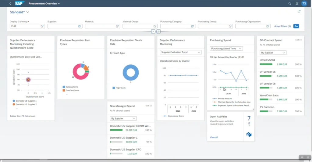Open By Supplier dropdown in Off-Contract Spend
This screenshot has width=312, height=162.
tap(273, 53)
